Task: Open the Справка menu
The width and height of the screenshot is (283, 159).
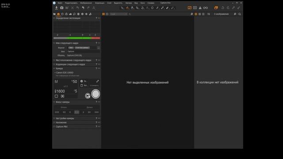Action: (x=151, y=3)
